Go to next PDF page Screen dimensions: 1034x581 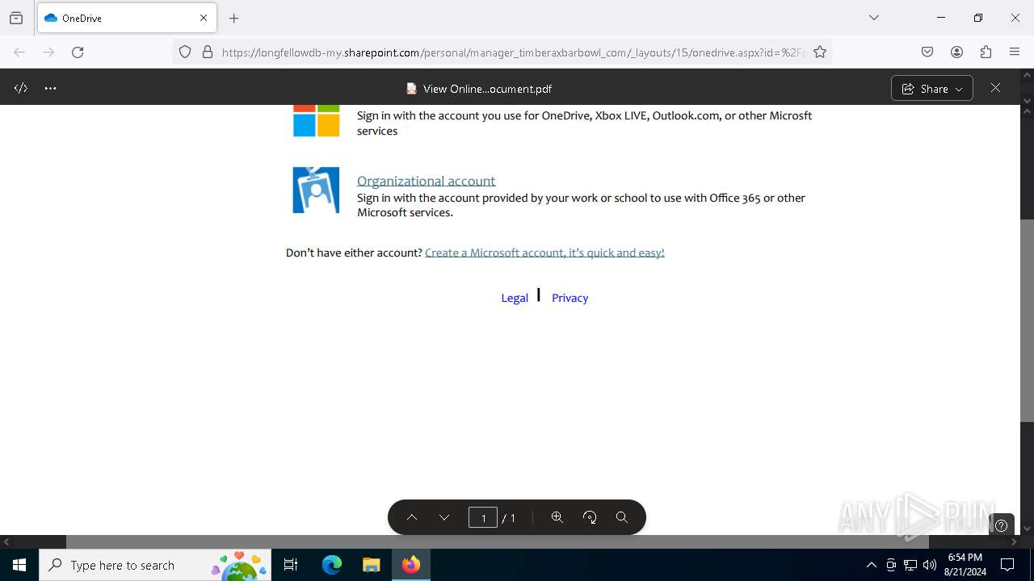(x=443, y=517)
